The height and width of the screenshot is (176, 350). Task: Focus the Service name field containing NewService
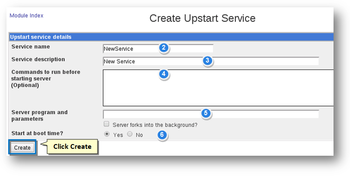click(130, 49)
